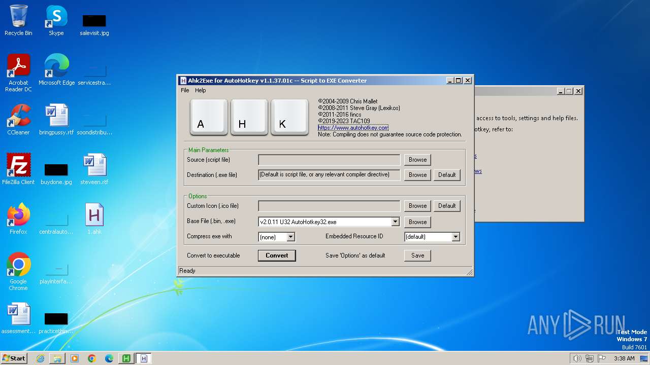Viewport: 650px width, 365px height.
Task: Browse for Source script file
Action: [x=417, y=160]
